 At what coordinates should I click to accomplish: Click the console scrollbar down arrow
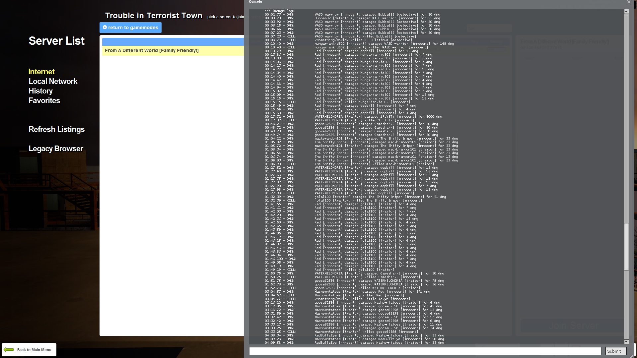(x=626, y=342)
